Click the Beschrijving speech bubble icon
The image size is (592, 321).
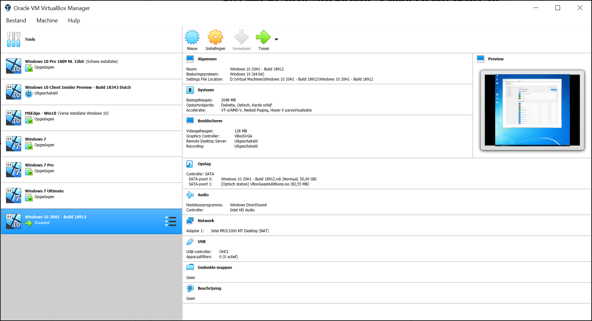190,288
